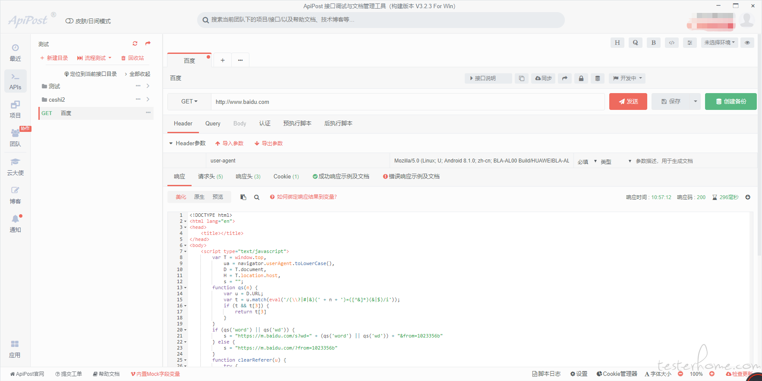Click the share arrow icon next to 同步

coord(564,78)
